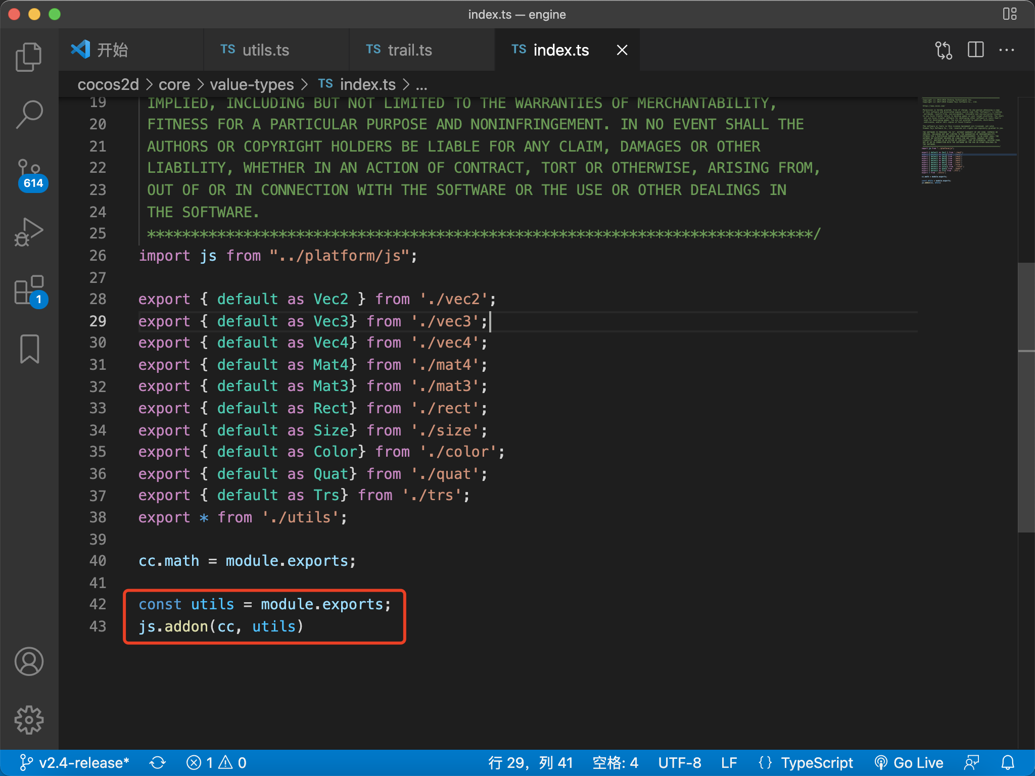The height and width of the screenshot is (776, 1035).
Task: Open the Run and Debug view
Action: coord(29,232)
